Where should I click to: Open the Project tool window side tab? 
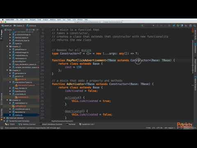tap(2, 35)
